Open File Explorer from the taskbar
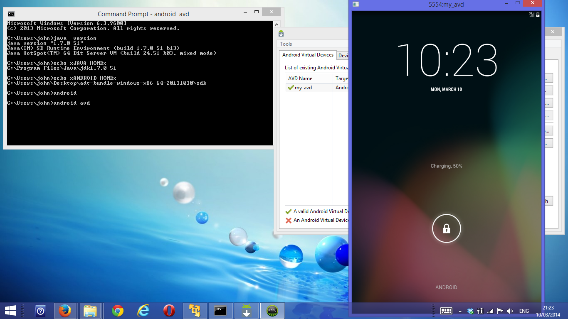This screenshot has width=568, height=319. [90, 311]
